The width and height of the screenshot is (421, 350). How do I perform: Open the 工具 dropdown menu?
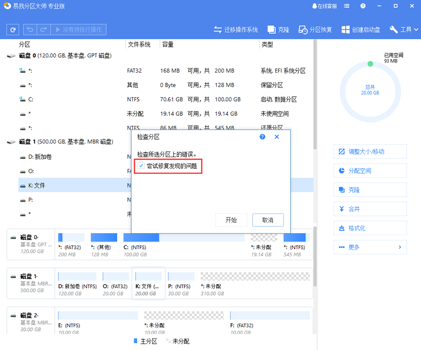tap(403, 30)
